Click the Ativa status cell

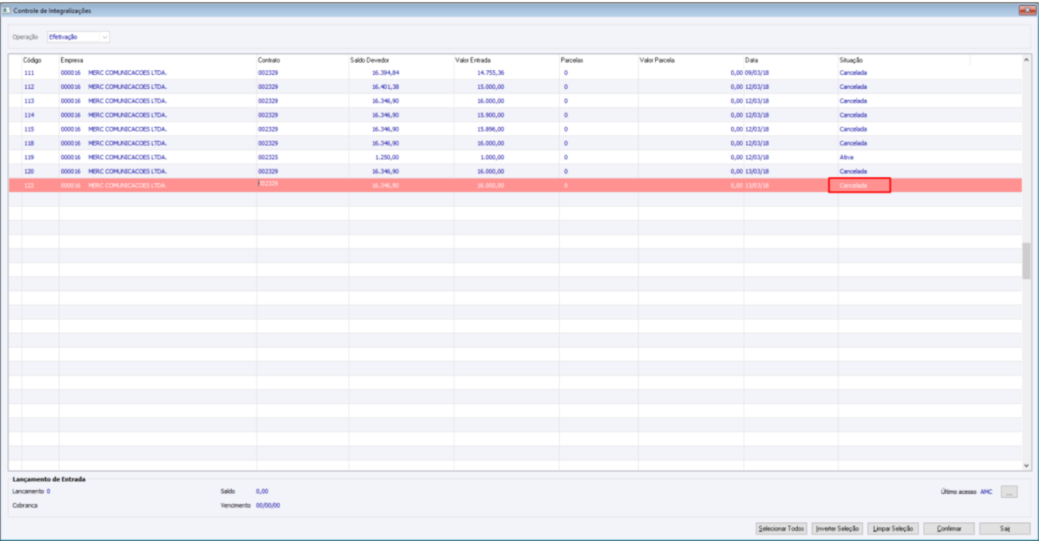(x=846, y=157)
